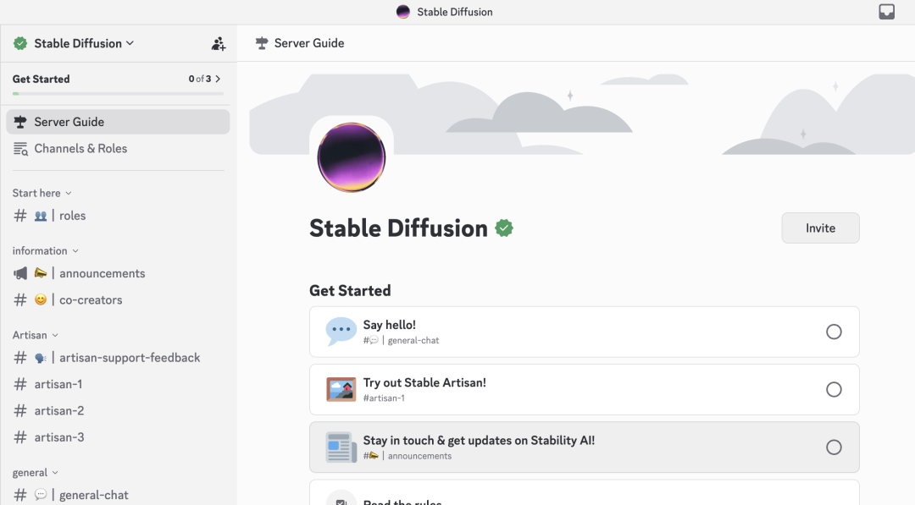Open the Stable Diffusion server dropdown menu
This screenshot has width=915, height=505.
(x=84, y=43)
